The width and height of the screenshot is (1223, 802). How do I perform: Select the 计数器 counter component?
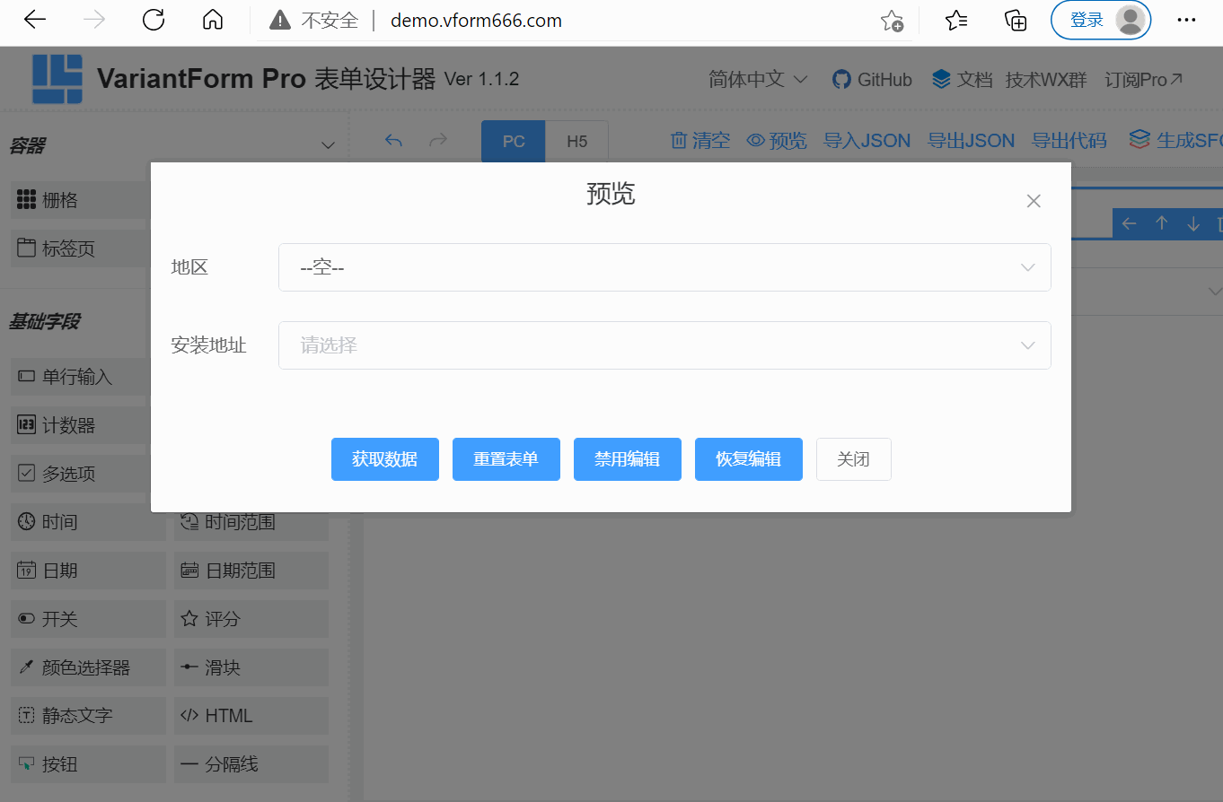(x=87, y=424)
